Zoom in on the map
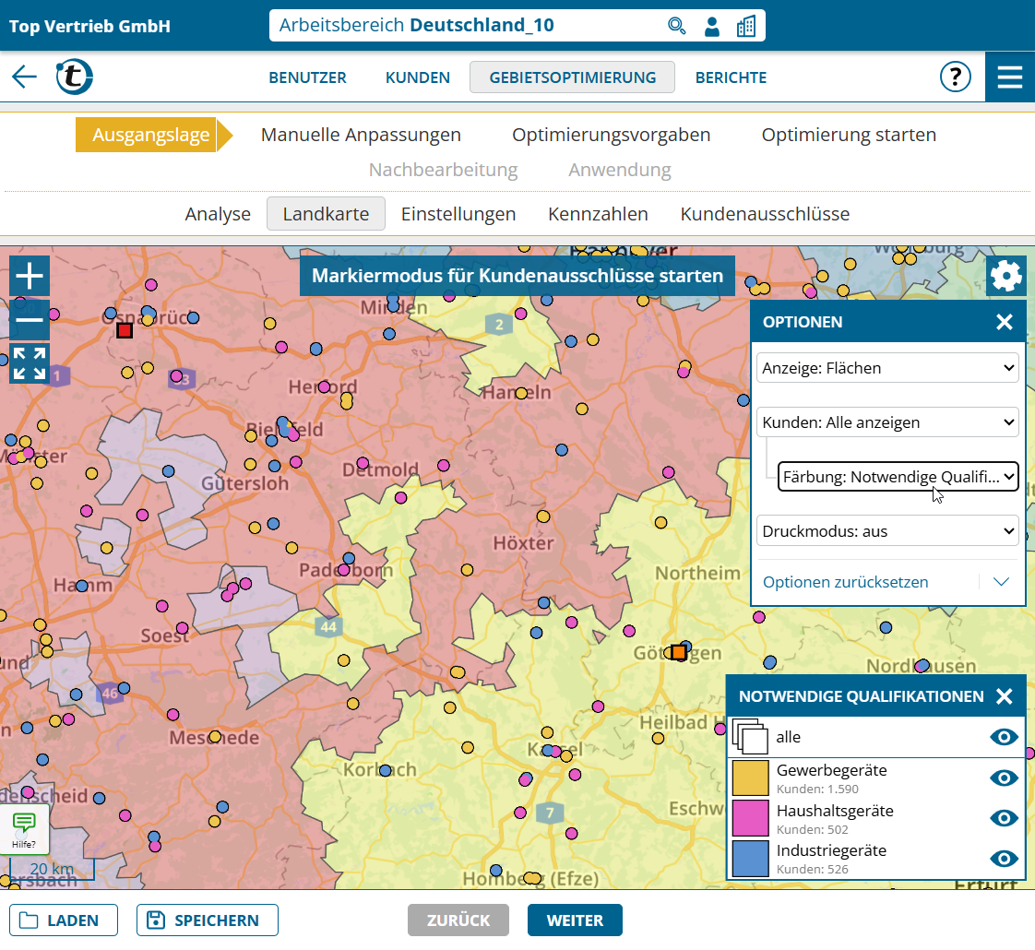1035x950 pixels. [30, 277]
